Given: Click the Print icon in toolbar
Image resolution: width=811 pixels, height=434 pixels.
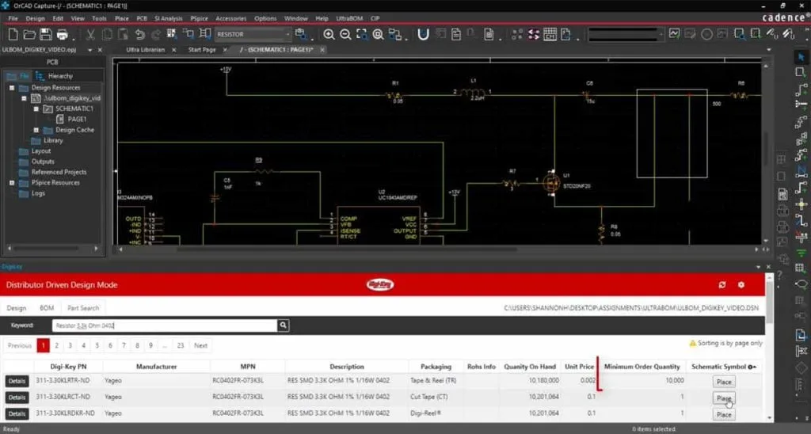Looking at the screenshot, I should tap(63, 34).
